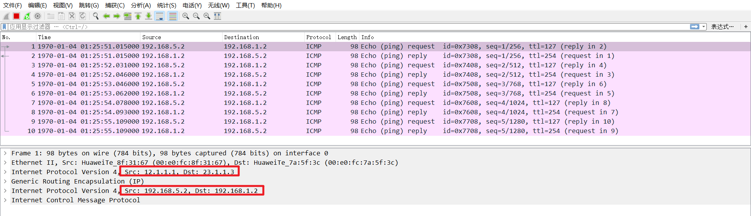Jump to the last packet
The width and height of the screenshot is (751, 216).
[x=149, y=16]
